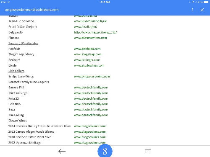Tap the blue Google search button

click(x=105, y=151)
